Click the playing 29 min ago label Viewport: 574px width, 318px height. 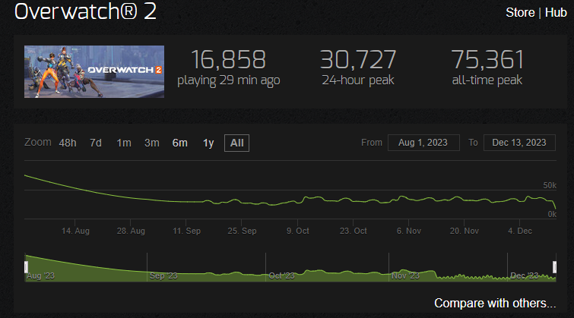point(228,80)
